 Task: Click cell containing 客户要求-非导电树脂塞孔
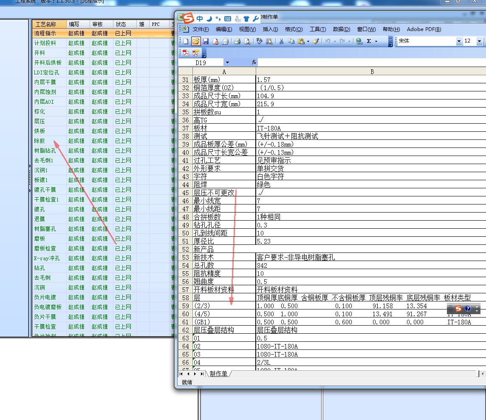pyautogui.click(x=371, y=257)
